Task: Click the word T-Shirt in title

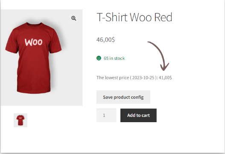Action: coord(112,17)
